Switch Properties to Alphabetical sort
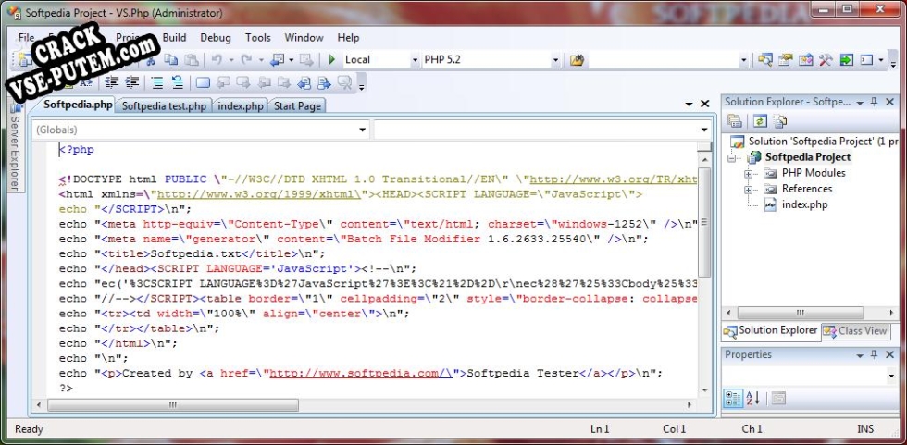Image resolution: width=907 pixels, height=445 pixels. pyautogui.click(x=752, y=398)
